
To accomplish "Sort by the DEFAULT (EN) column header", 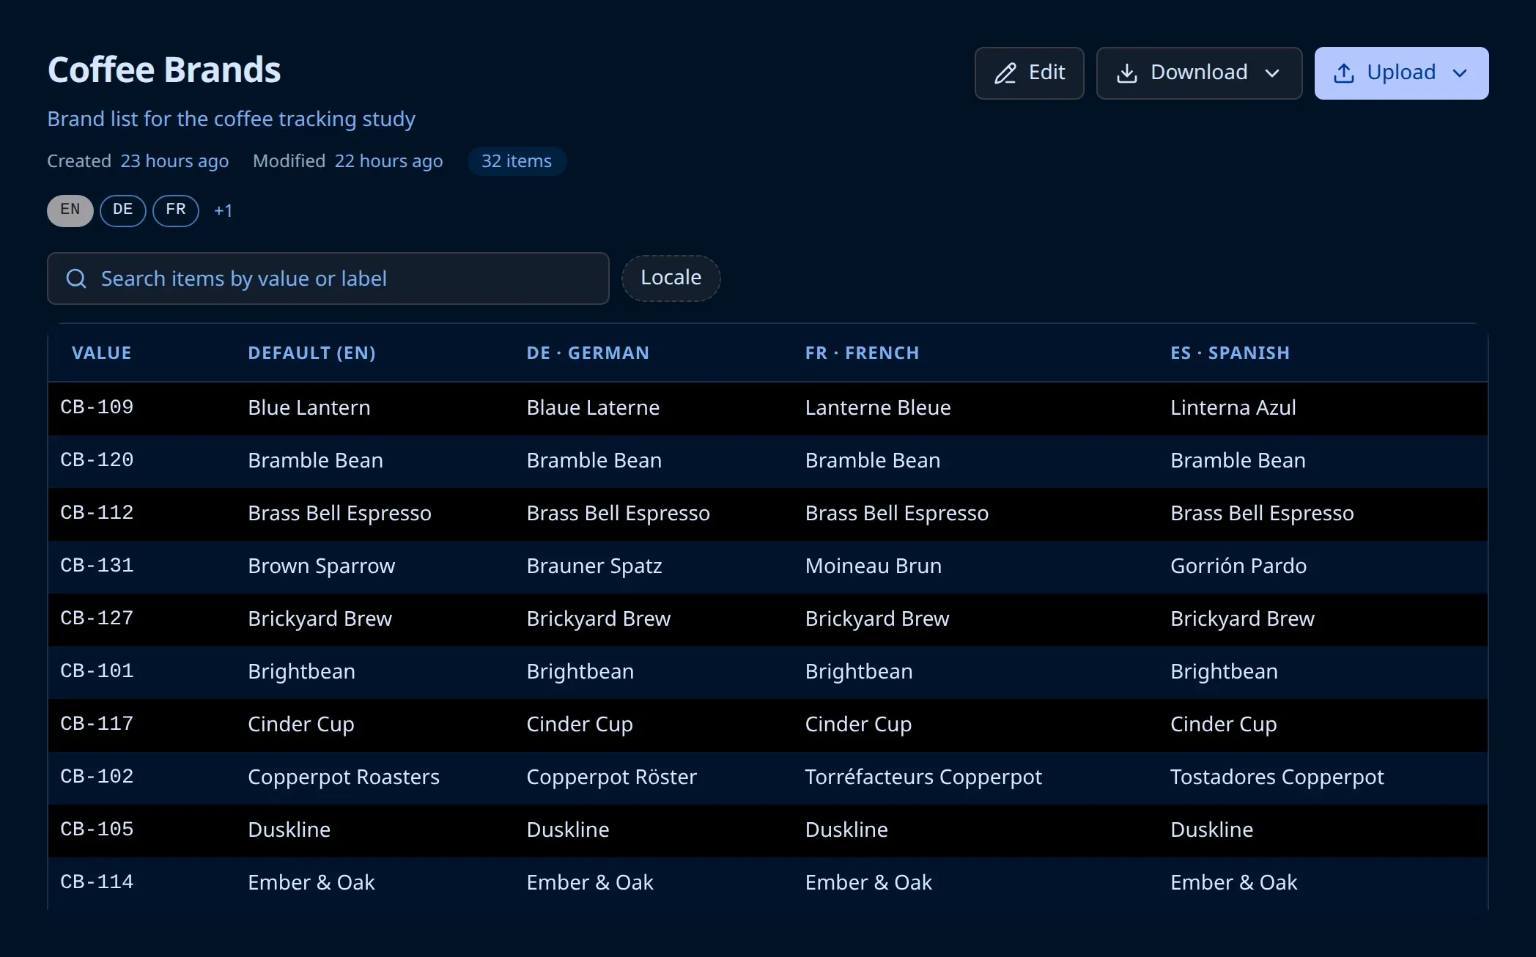I will pyautogui.click(x=312, y=353).
